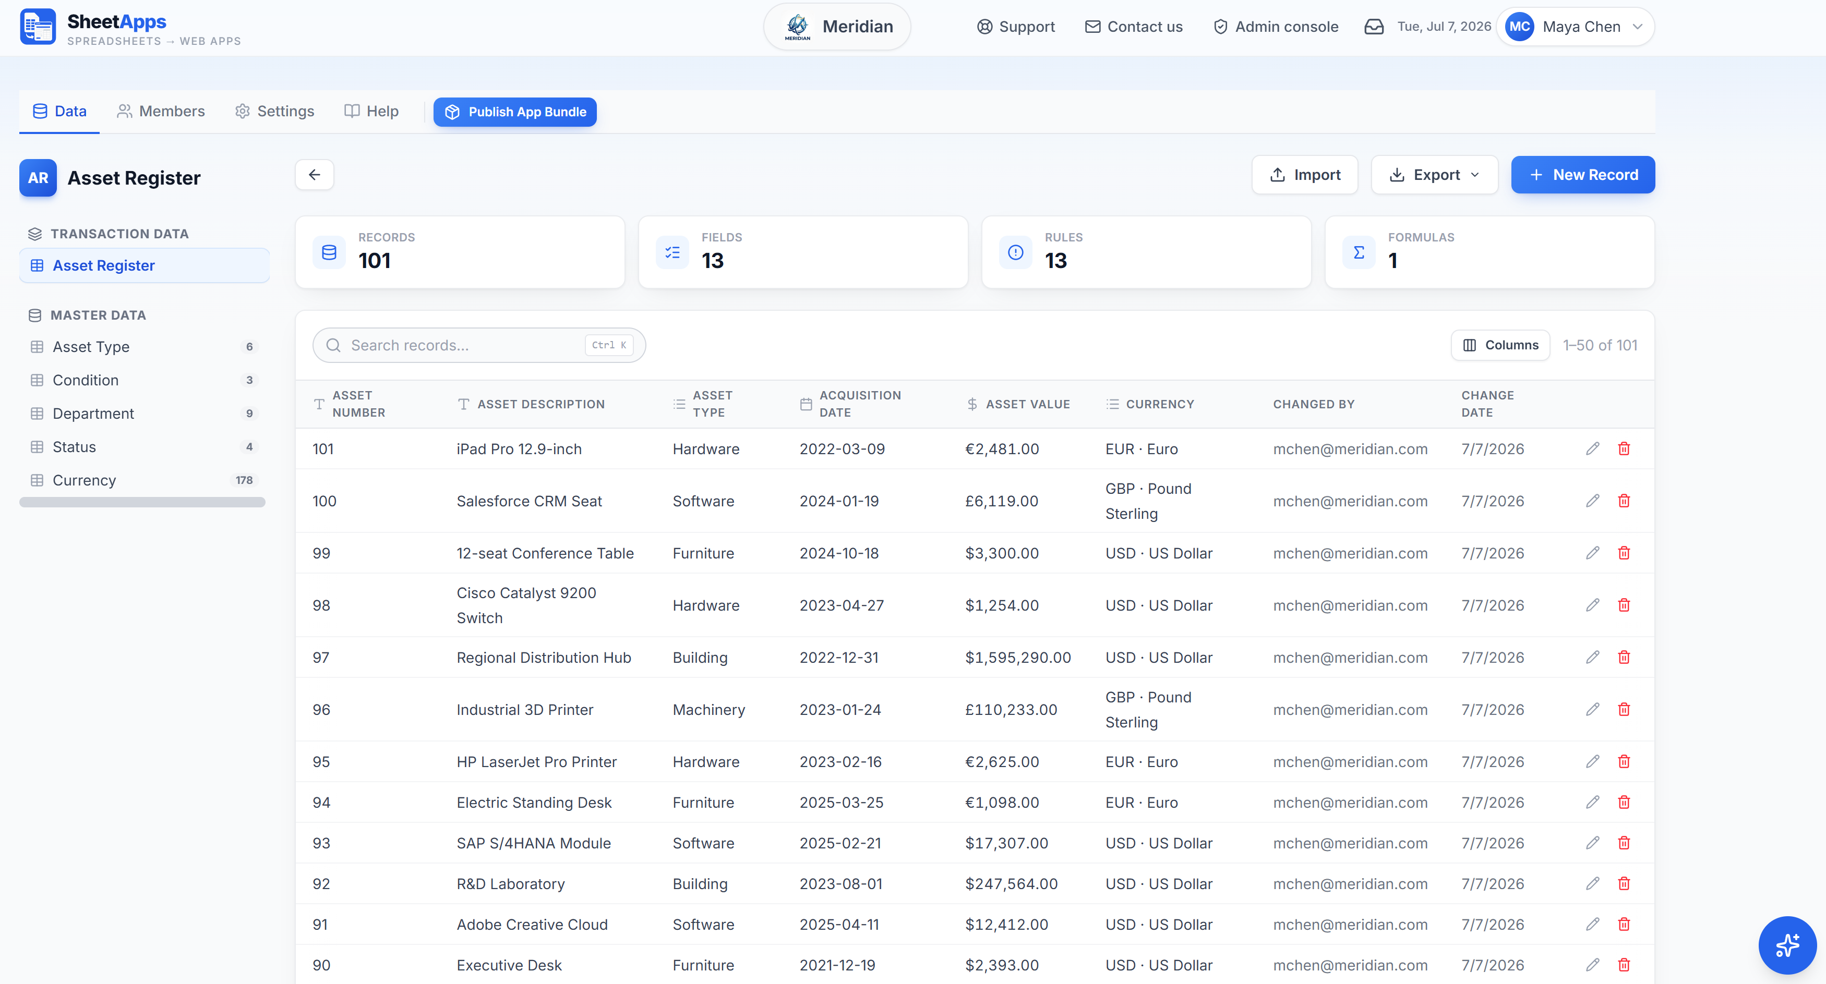Delete the Industrial 3D Printer record
Viewport: 1826px width, 984px height.
1624,709
